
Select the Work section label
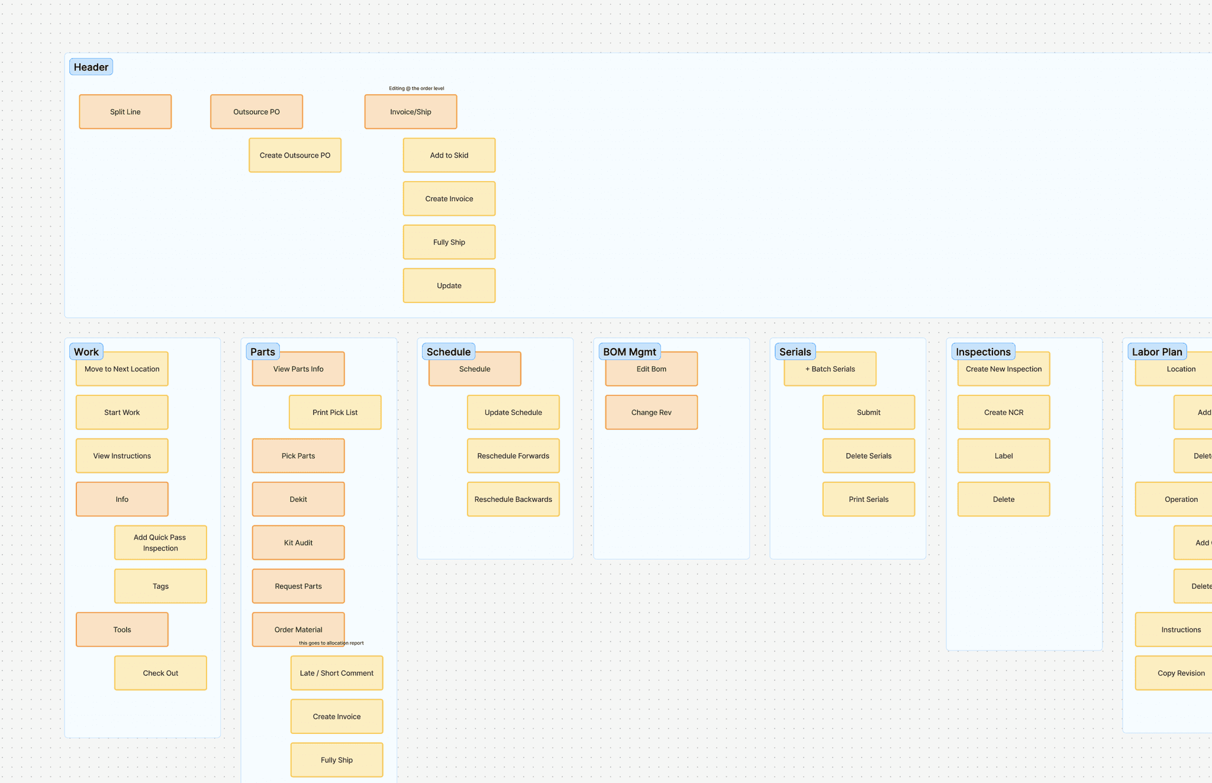click(x=86, y=352)
